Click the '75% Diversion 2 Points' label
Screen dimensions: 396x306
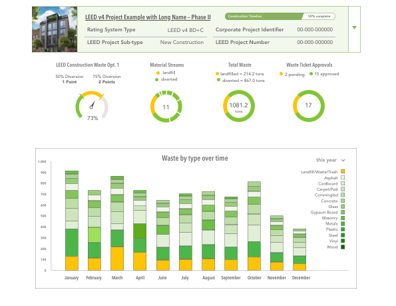pos(106,79)
